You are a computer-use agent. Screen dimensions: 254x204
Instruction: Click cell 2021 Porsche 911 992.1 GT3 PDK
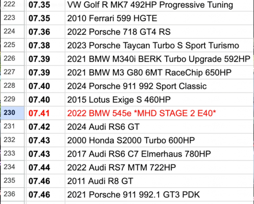pos(159,194)
